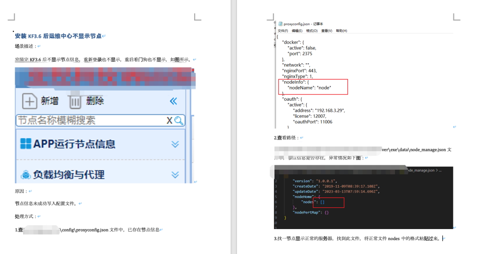Expand the APP运行节点信息 section chevron

point(175,144)
